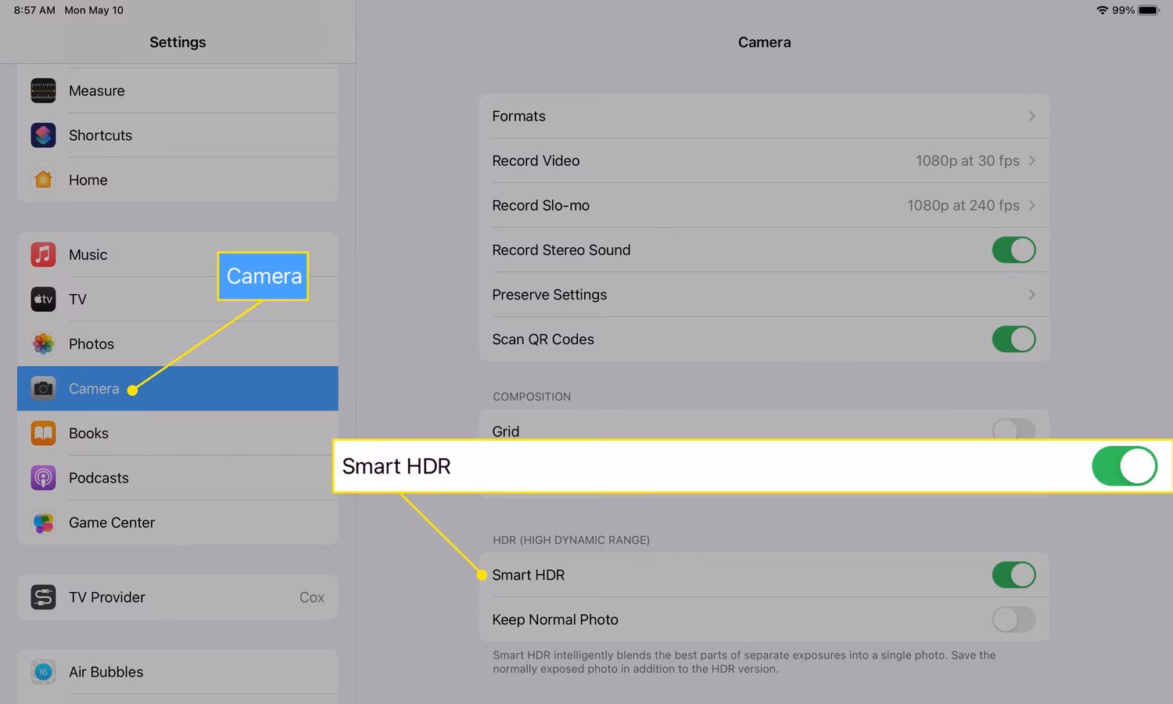Open Shortcuts settings via its icon
The height and width of the screenshot is (704, 1173).
43,135
